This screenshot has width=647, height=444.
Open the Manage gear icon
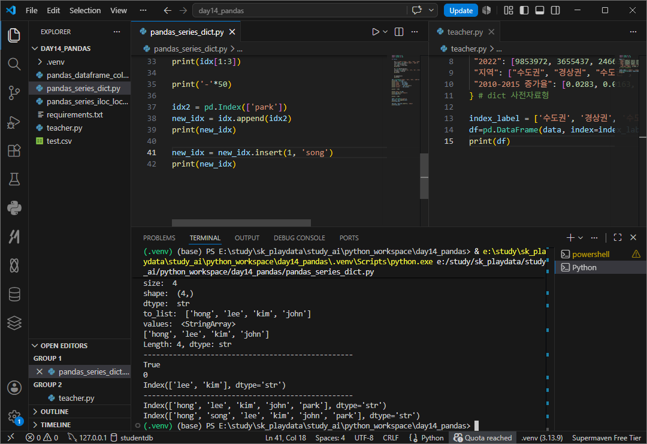14,416
